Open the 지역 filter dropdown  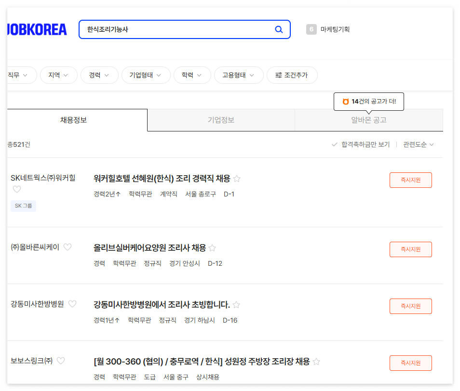[x=58, y=75]
